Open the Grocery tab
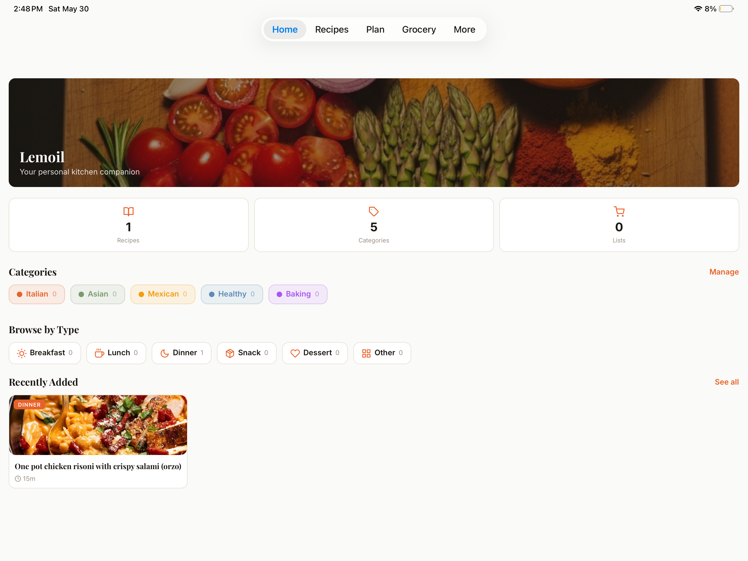 click(x=419, y=29)
